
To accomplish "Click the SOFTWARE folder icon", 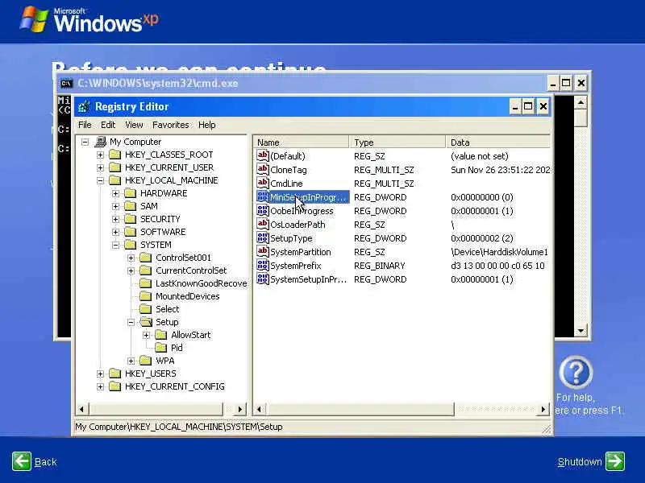I will tap(131, 232).
